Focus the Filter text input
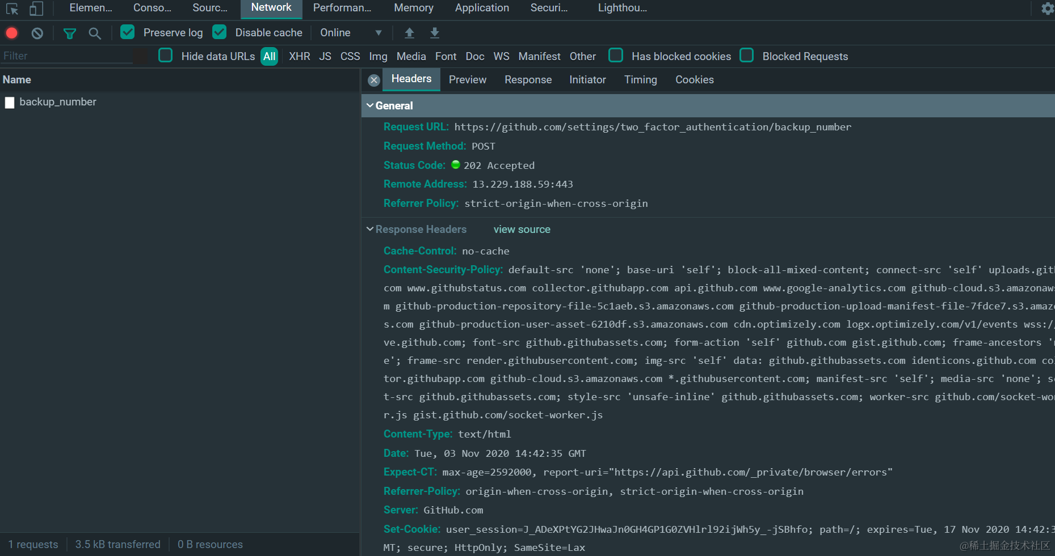The width and height of the screenshot is (1055, 556). coord(67,56)
